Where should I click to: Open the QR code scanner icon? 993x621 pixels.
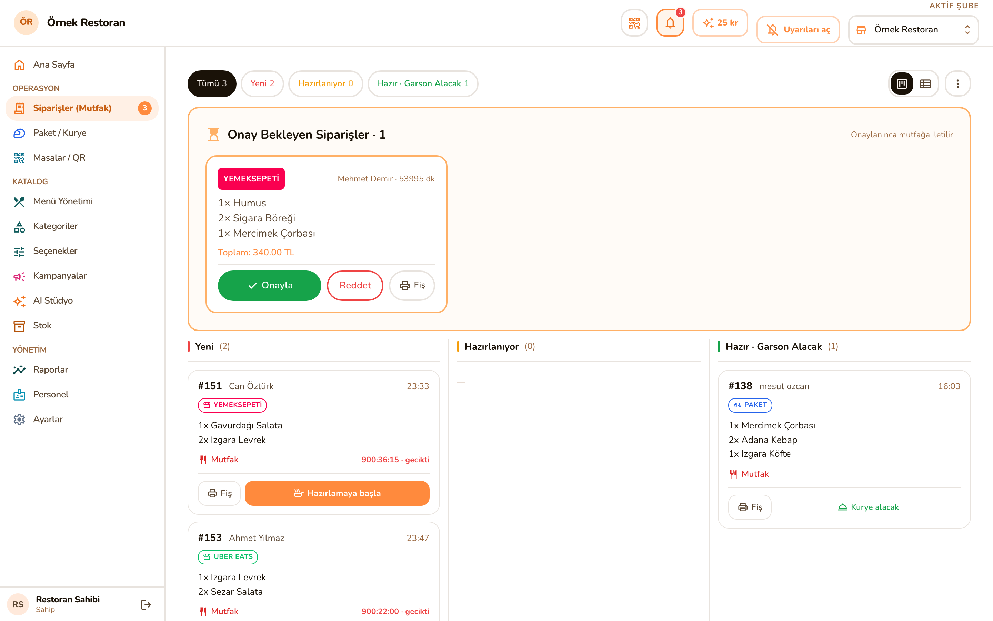[634, 23]
